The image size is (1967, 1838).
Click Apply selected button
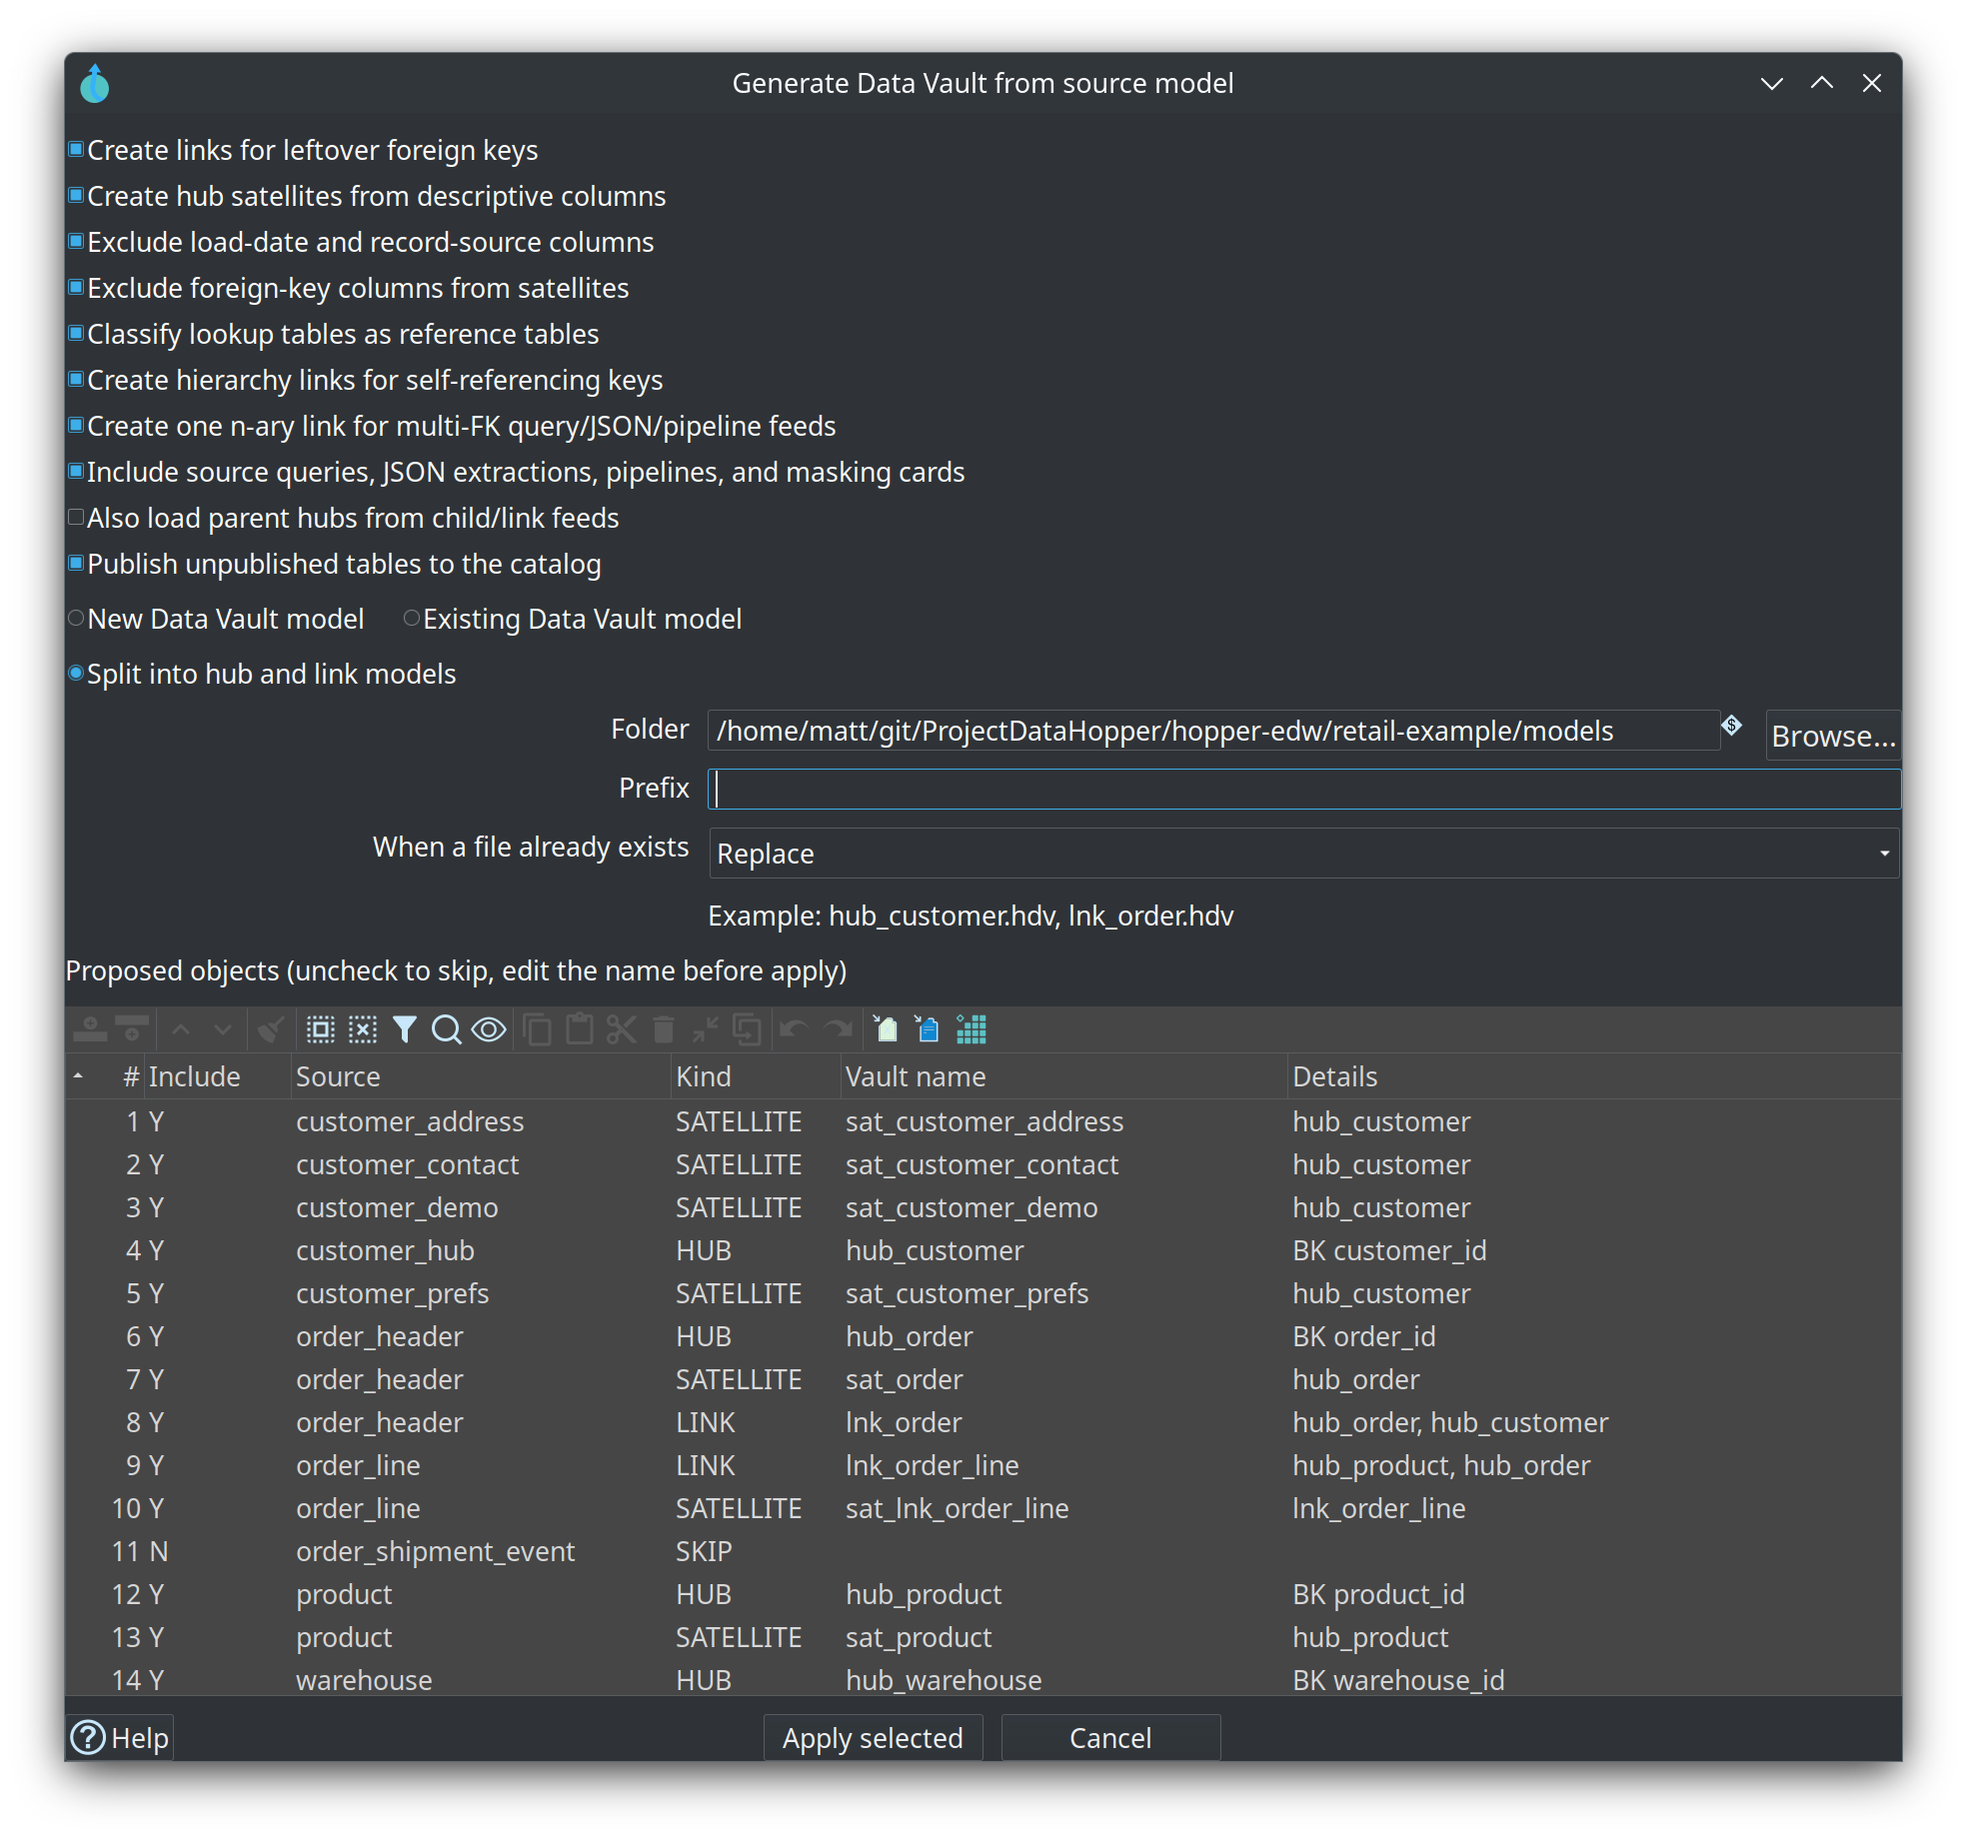point(873,1738)
